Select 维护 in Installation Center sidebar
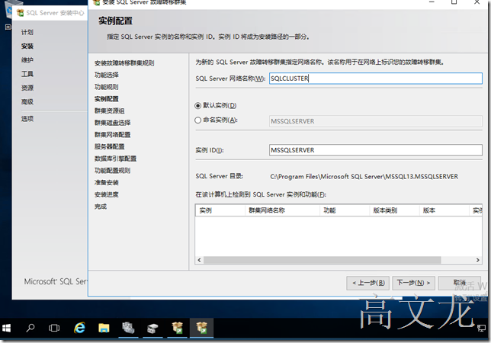Image resolution: width=491 pixels, height=343 pixels. tap(27, 60)
